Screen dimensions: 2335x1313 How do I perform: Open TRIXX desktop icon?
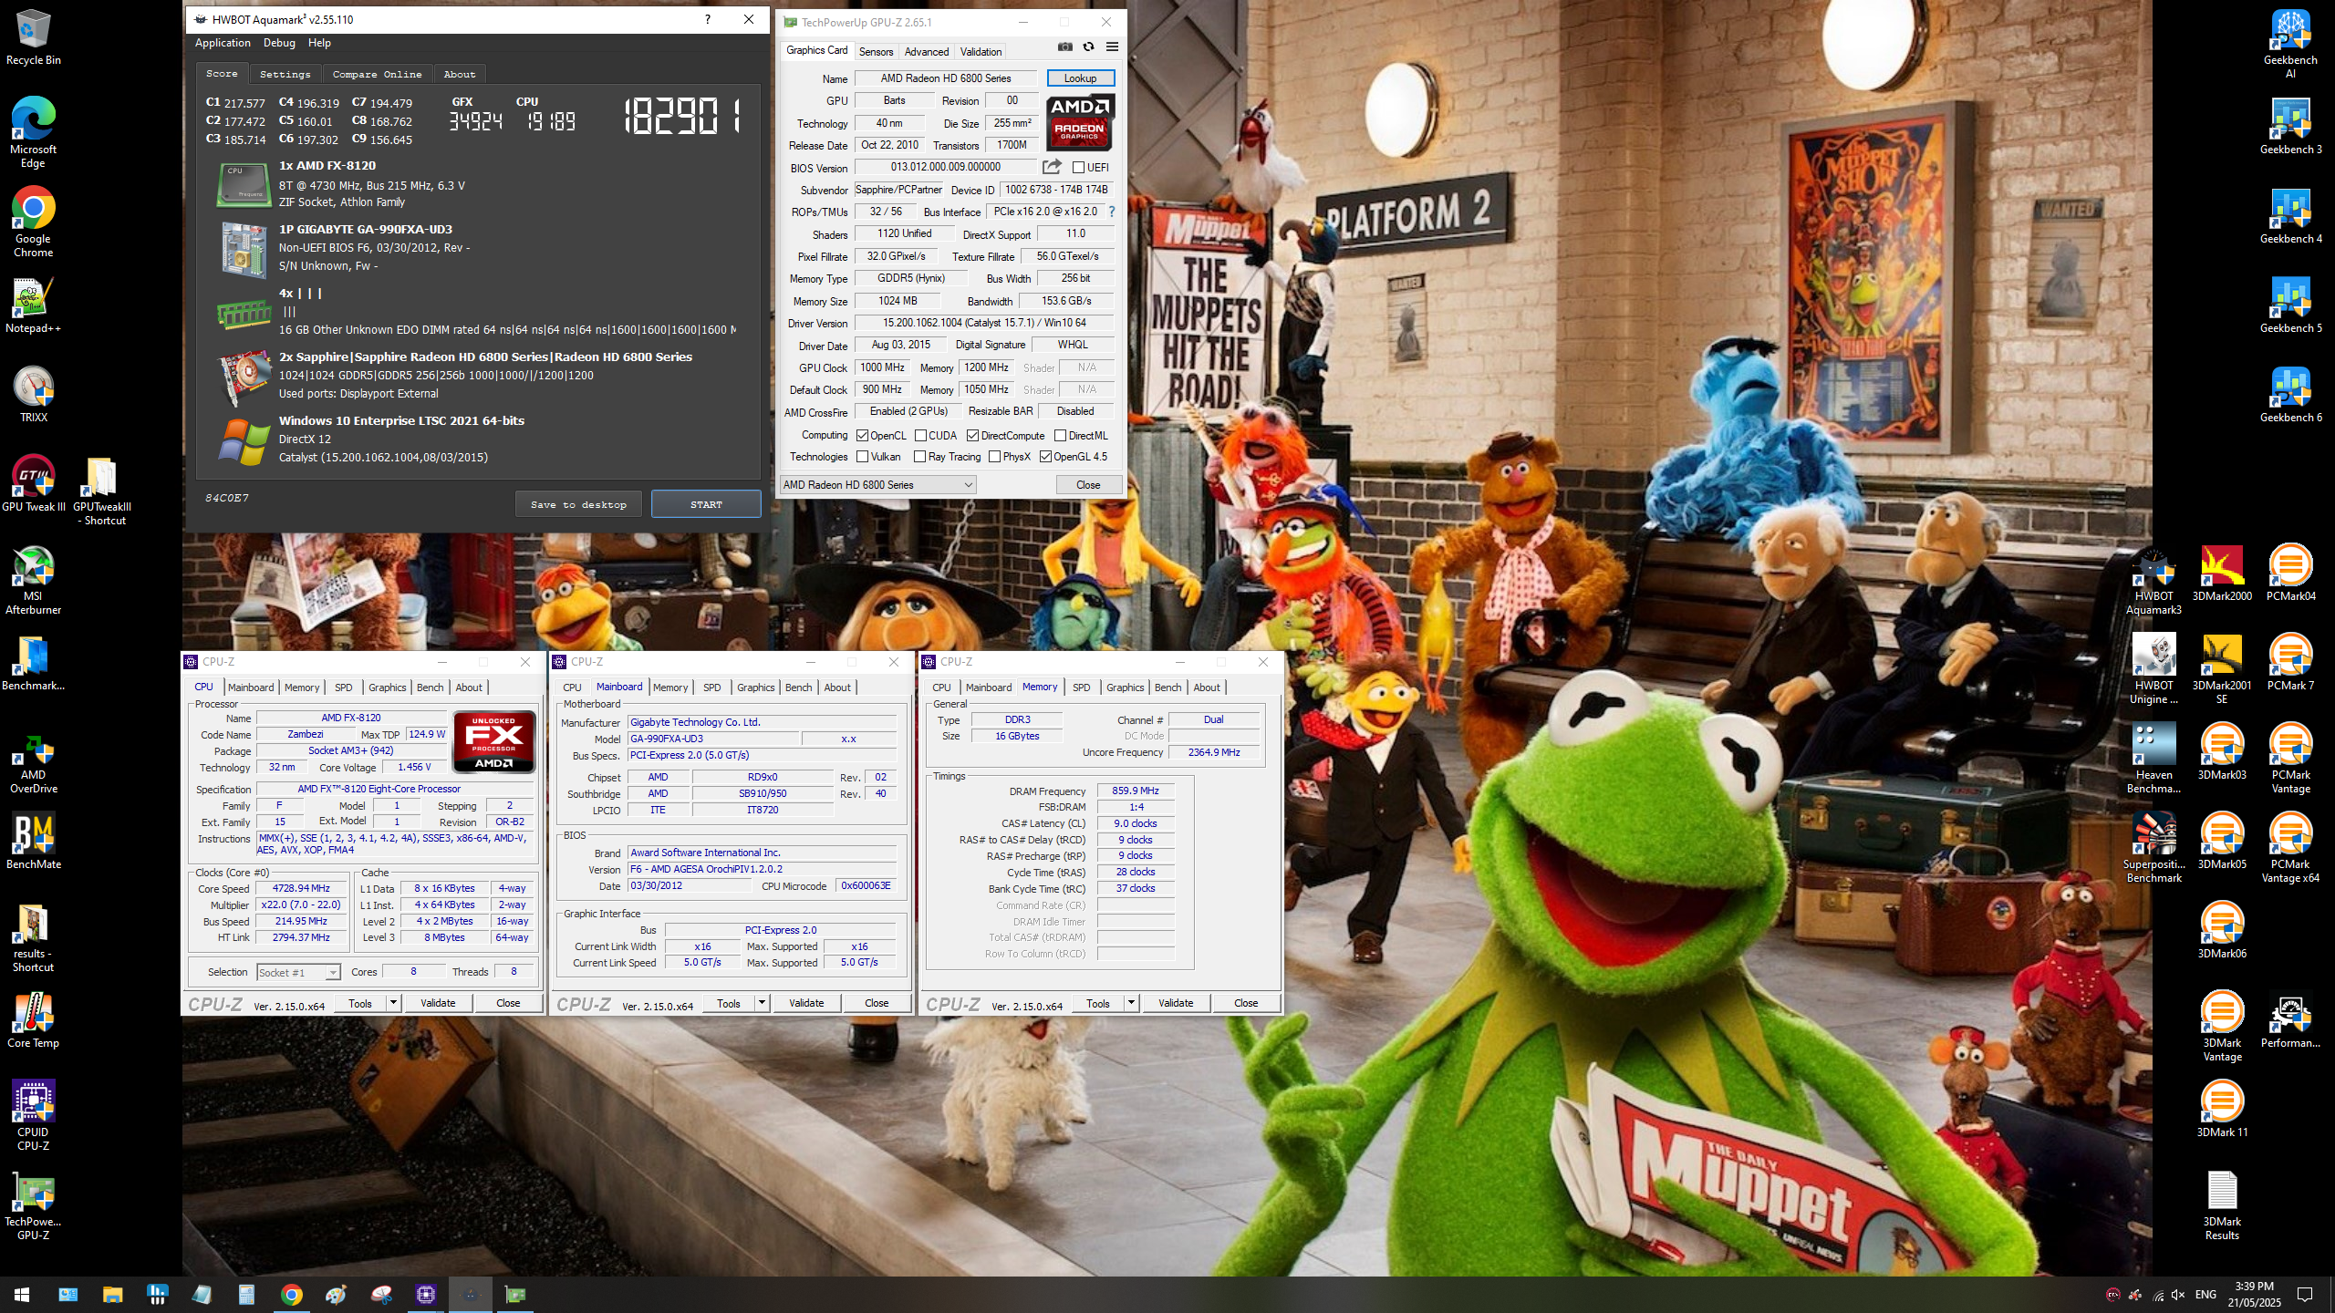[34, 394]
